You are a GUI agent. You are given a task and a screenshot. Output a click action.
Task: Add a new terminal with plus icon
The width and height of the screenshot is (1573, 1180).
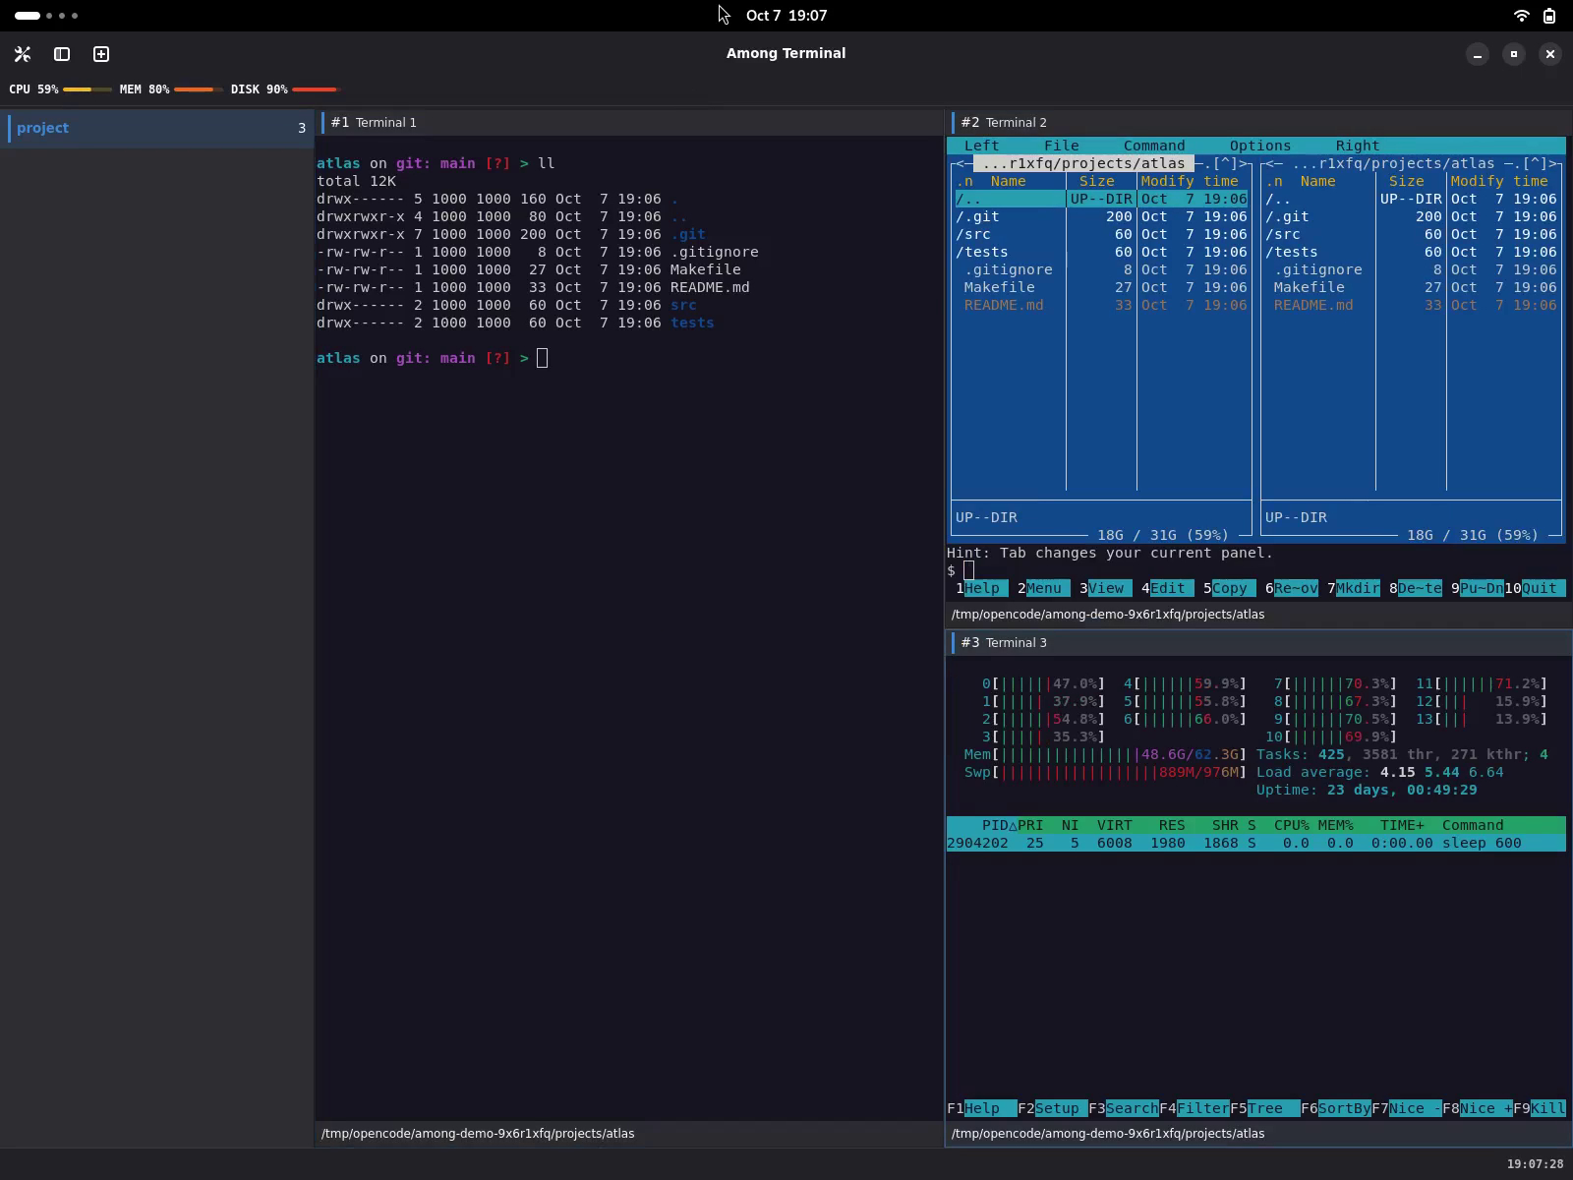(101, 54)
